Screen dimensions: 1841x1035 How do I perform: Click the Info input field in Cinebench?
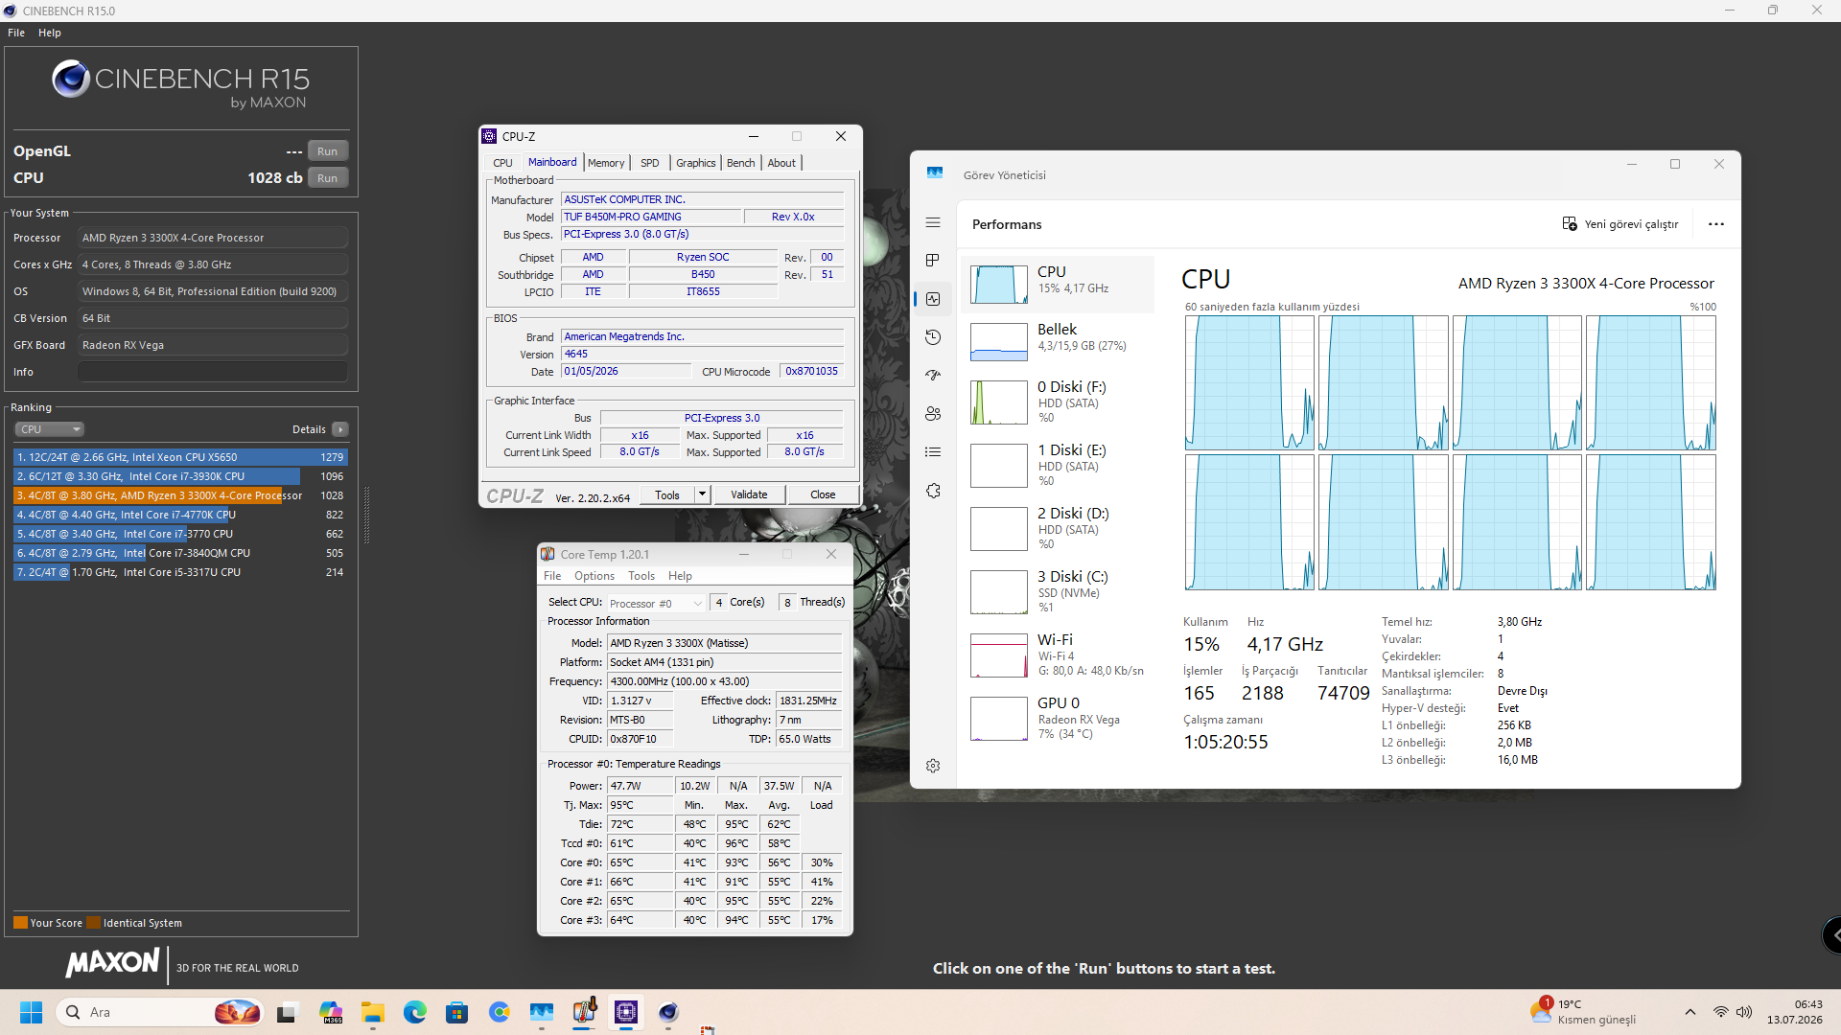pos(212,372)
